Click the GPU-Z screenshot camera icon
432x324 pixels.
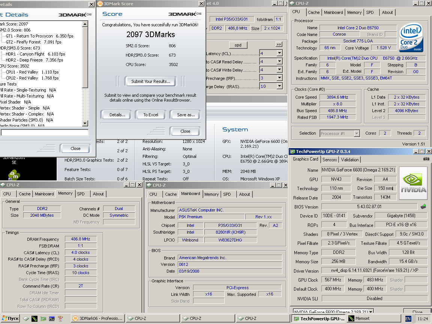[x=426, y=159]
